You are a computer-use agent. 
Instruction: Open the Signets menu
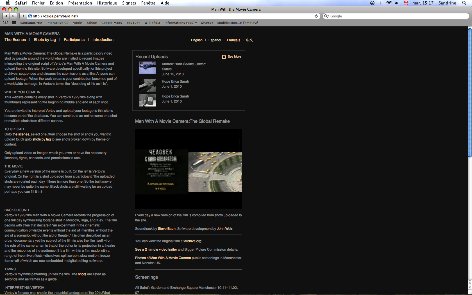pyautogui.click(x=129, y=3)
